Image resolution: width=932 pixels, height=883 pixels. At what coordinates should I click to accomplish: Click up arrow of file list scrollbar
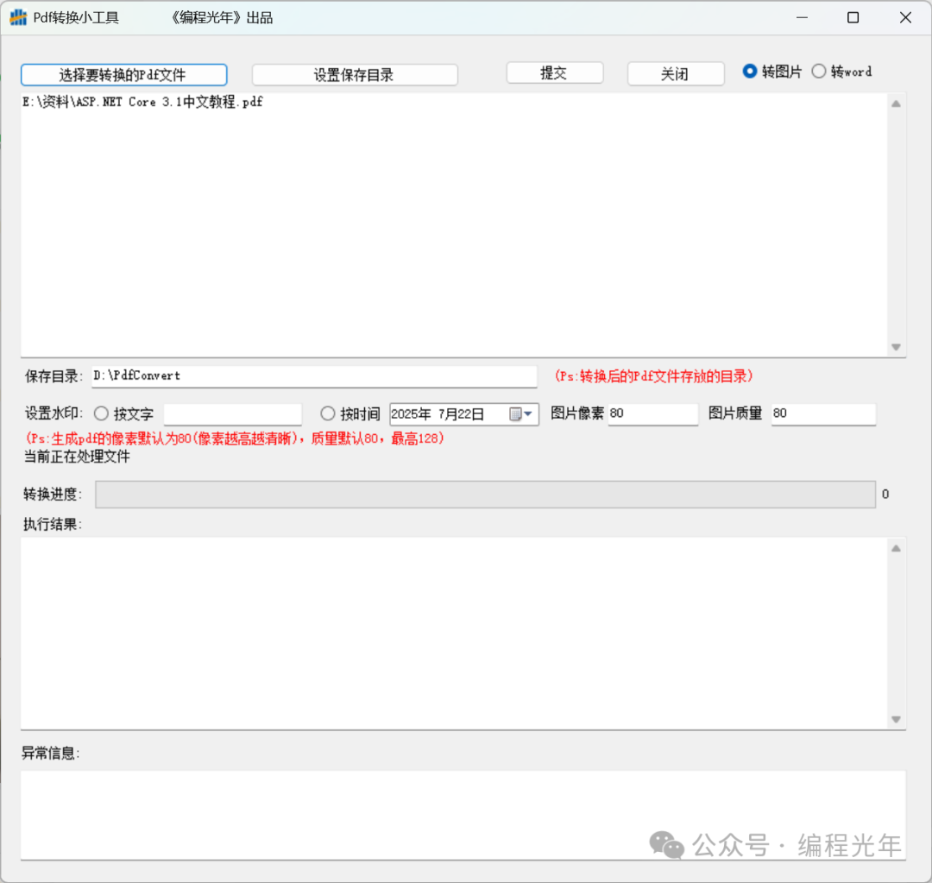pyautogui.click(x=896, y=104)
